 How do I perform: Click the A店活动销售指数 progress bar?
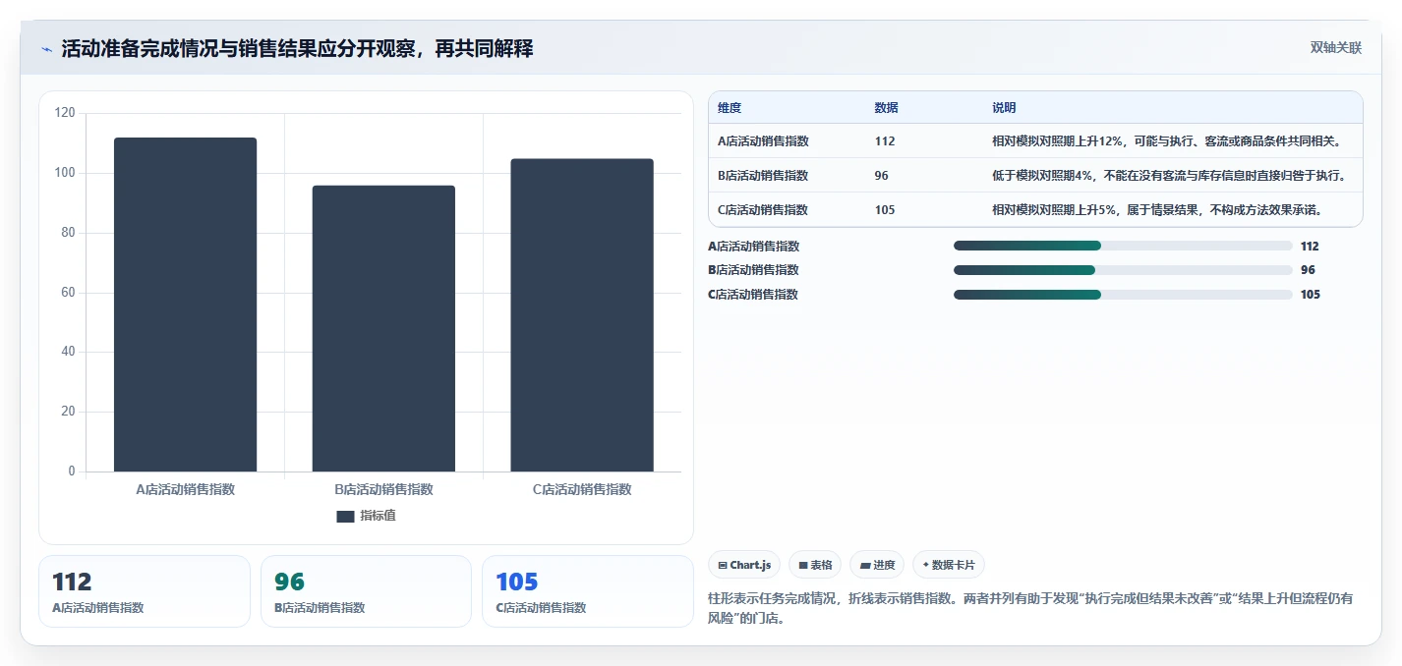(1123, 246)
